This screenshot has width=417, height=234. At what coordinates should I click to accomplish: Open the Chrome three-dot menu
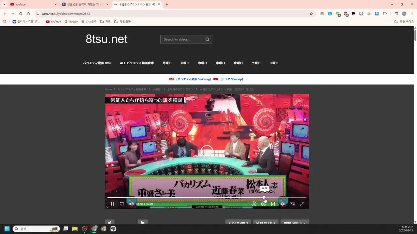pyautogui.click(x=411, y=14)
